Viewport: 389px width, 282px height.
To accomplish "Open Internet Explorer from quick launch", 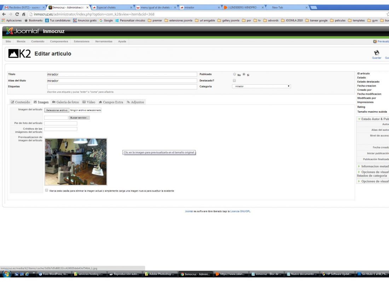I will pos(27,274).
